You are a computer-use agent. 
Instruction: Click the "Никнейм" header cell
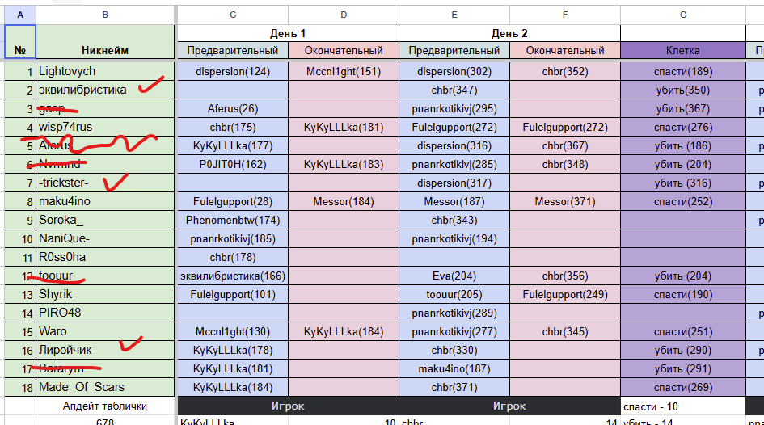(x=105, y=50)
